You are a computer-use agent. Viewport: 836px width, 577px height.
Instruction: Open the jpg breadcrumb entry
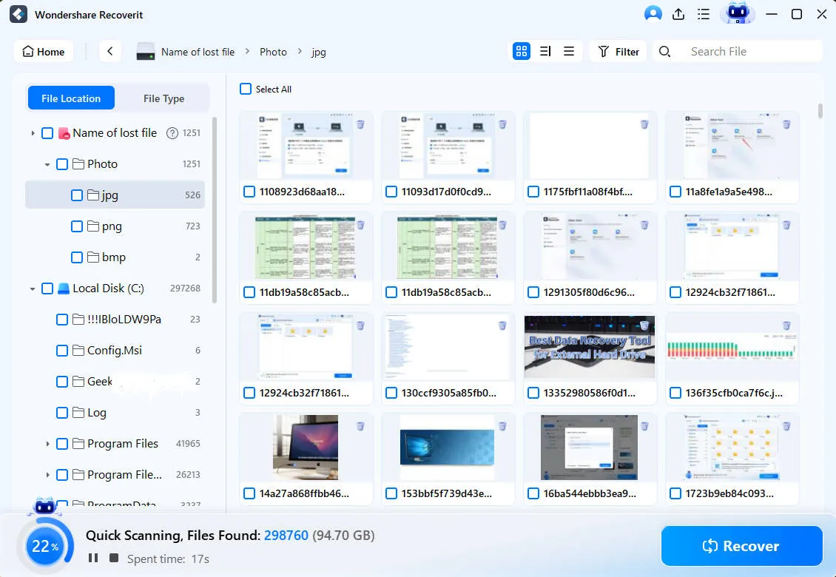click(x=318, y=52)
